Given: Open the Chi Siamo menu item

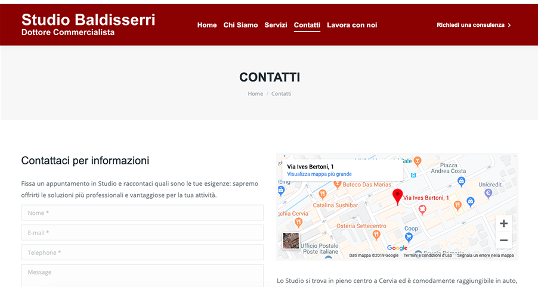Looking at the screenshot, I should tap(240, 25).
